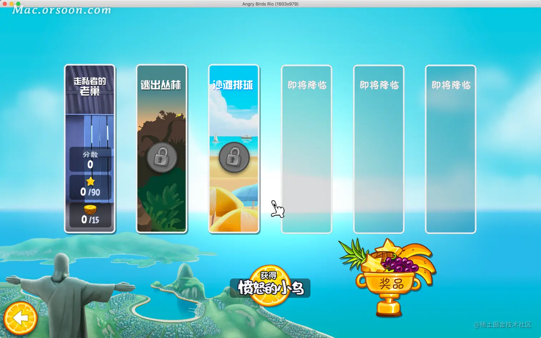Click the lock on 沙滩排球 card
The width and height of the screenshot is (541, 338).
234,158
